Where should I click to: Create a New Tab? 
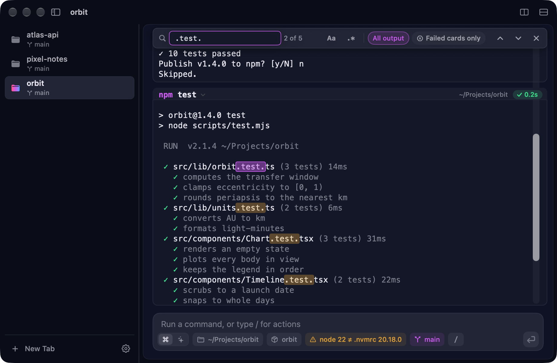click(33, 348)
